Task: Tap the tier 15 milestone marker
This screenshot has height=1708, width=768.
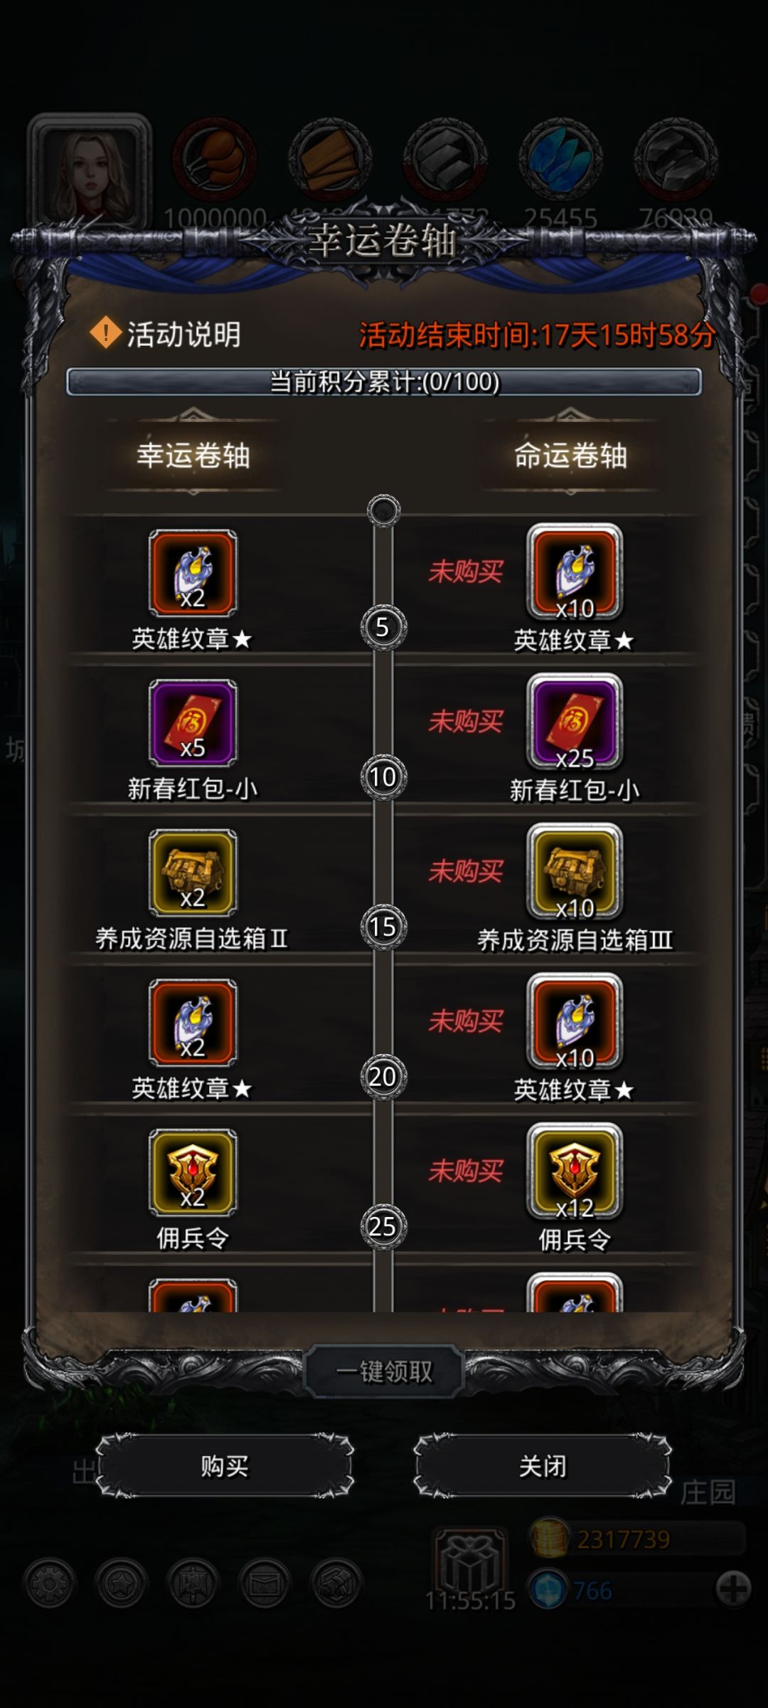Action: coord(383,927)
